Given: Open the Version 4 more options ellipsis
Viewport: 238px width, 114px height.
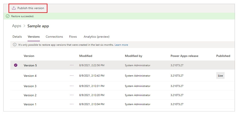Looking at the screenshot, I should (72, 76).
